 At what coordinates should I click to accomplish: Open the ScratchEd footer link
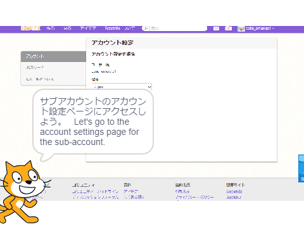coord(234,191)
